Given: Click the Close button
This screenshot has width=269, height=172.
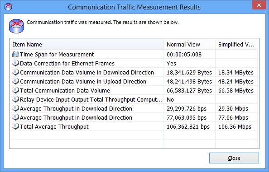Looking at the screenshot, I should coord(234,158).
